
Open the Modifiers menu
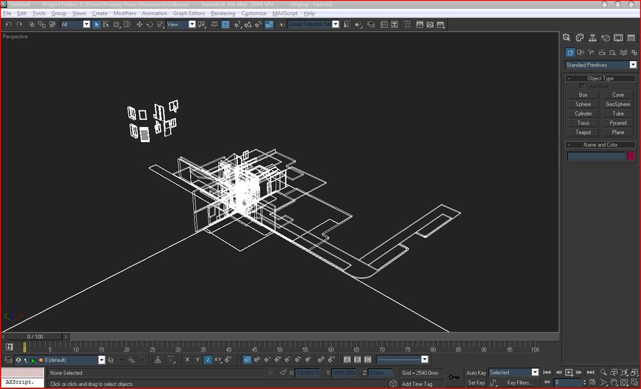(124, 13)
